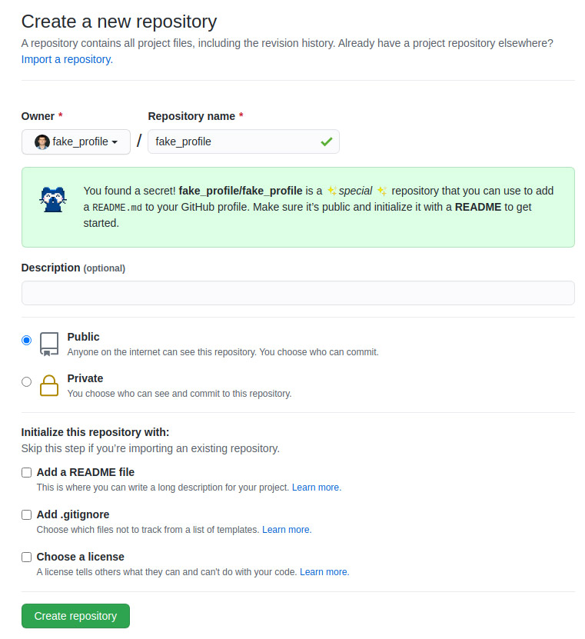Click the book icon next to Public

tap(48, 344)
